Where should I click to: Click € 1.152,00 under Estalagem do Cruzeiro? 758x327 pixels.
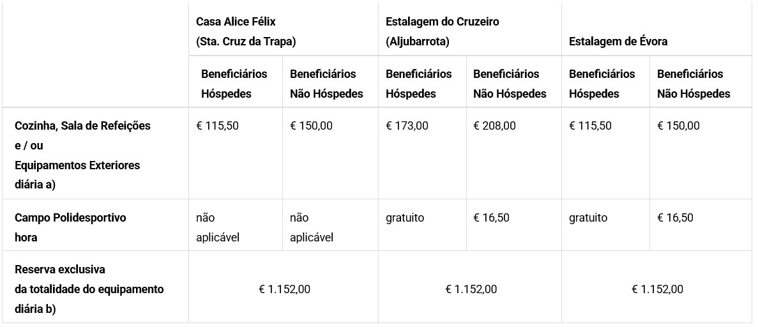[x=471, y=290]
